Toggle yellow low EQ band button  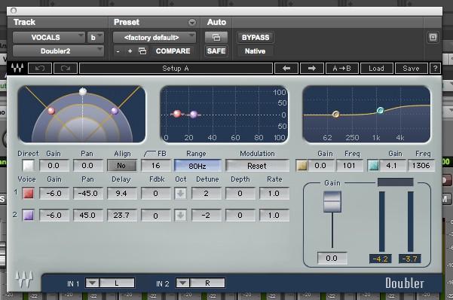tap(302, 166)
